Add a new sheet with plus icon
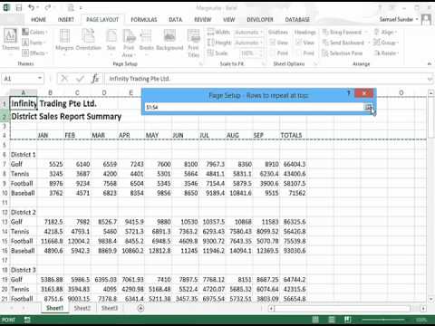Viewport: 435px width, 326px height. (x=140, y=308)
